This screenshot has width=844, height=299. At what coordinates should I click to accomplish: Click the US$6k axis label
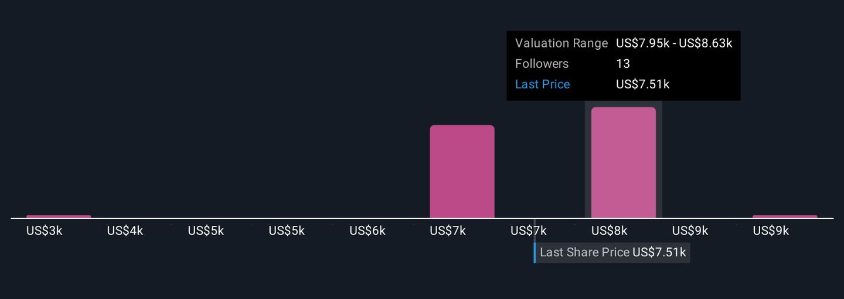[x=367, y=231]
